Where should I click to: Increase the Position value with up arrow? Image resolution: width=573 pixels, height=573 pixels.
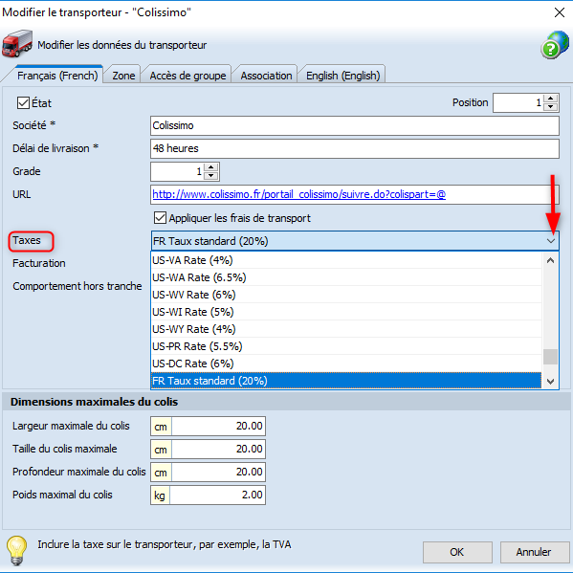click(x=550, y=99)
